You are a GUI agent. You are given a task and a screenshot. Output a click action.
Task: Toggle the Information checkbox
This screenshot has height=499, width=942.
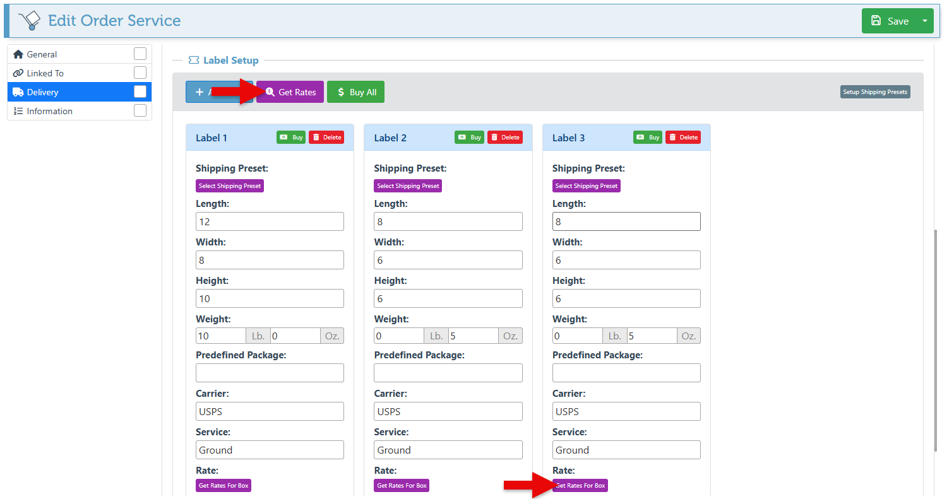[140, 111]
